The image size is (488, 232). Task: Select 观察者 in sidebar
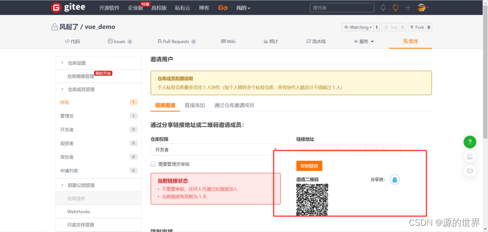coord(67,143)
